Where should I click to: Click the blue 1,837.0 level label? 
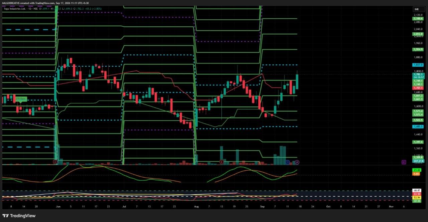(418, 65)
